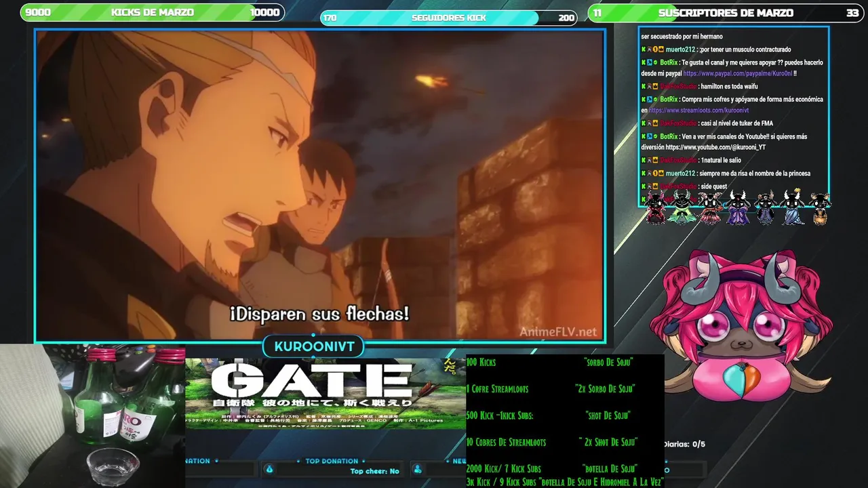Click the GATE anime banner image
The height and width of the screenshot is (488, 868).
click(x=325, y=394)
